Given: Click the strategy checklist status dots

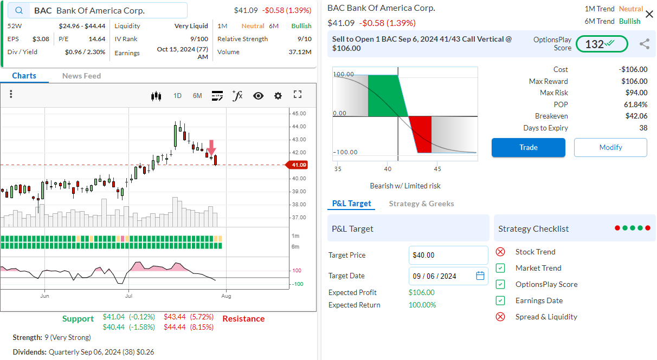Looking at the screenshot, I should tap(632, 228).
